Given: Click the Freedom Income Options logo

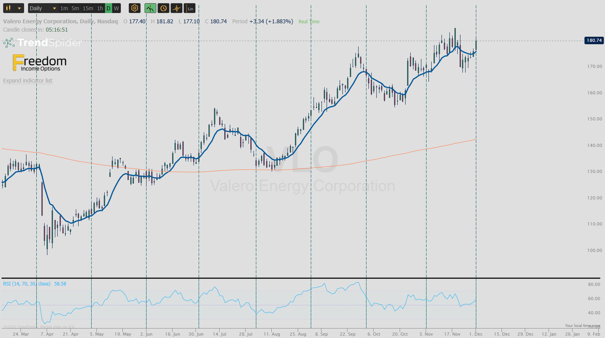Looking at the screenshot, I should click(39, 63).
